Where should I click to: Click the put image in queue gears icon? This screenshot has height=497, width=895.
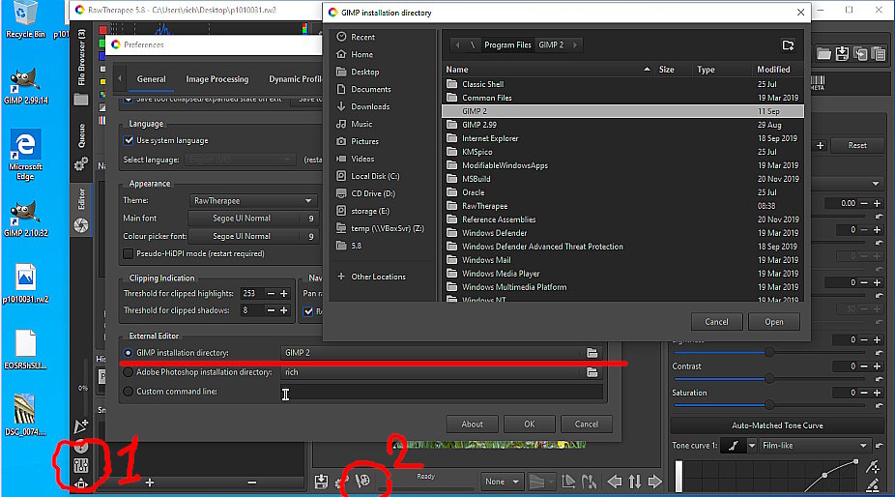click(342, 482)
